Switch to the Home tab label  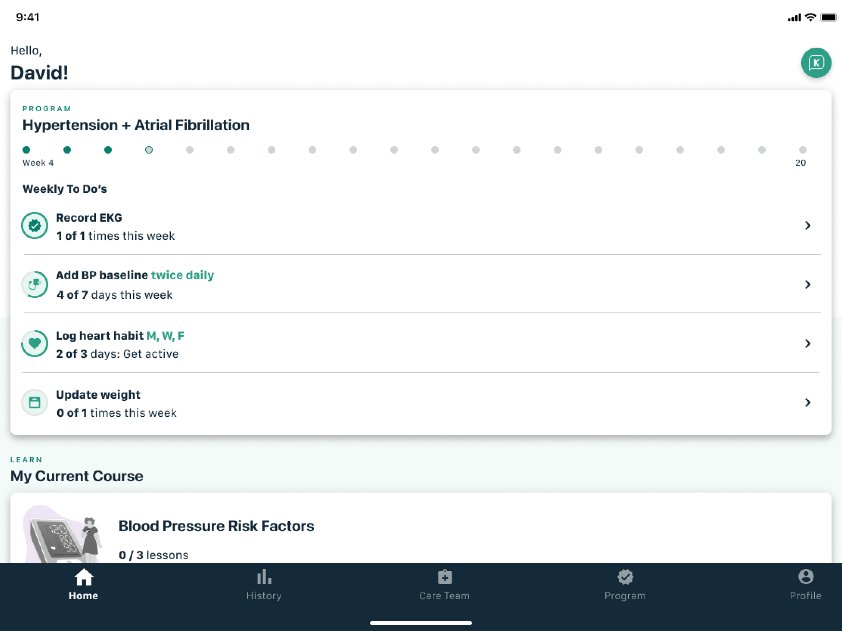(83, 596)
